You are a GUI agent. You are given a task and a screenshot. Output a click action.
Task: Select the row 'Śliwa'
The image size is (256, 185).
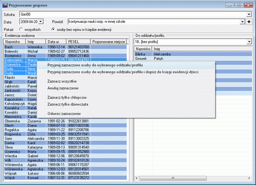click(65, 147)
